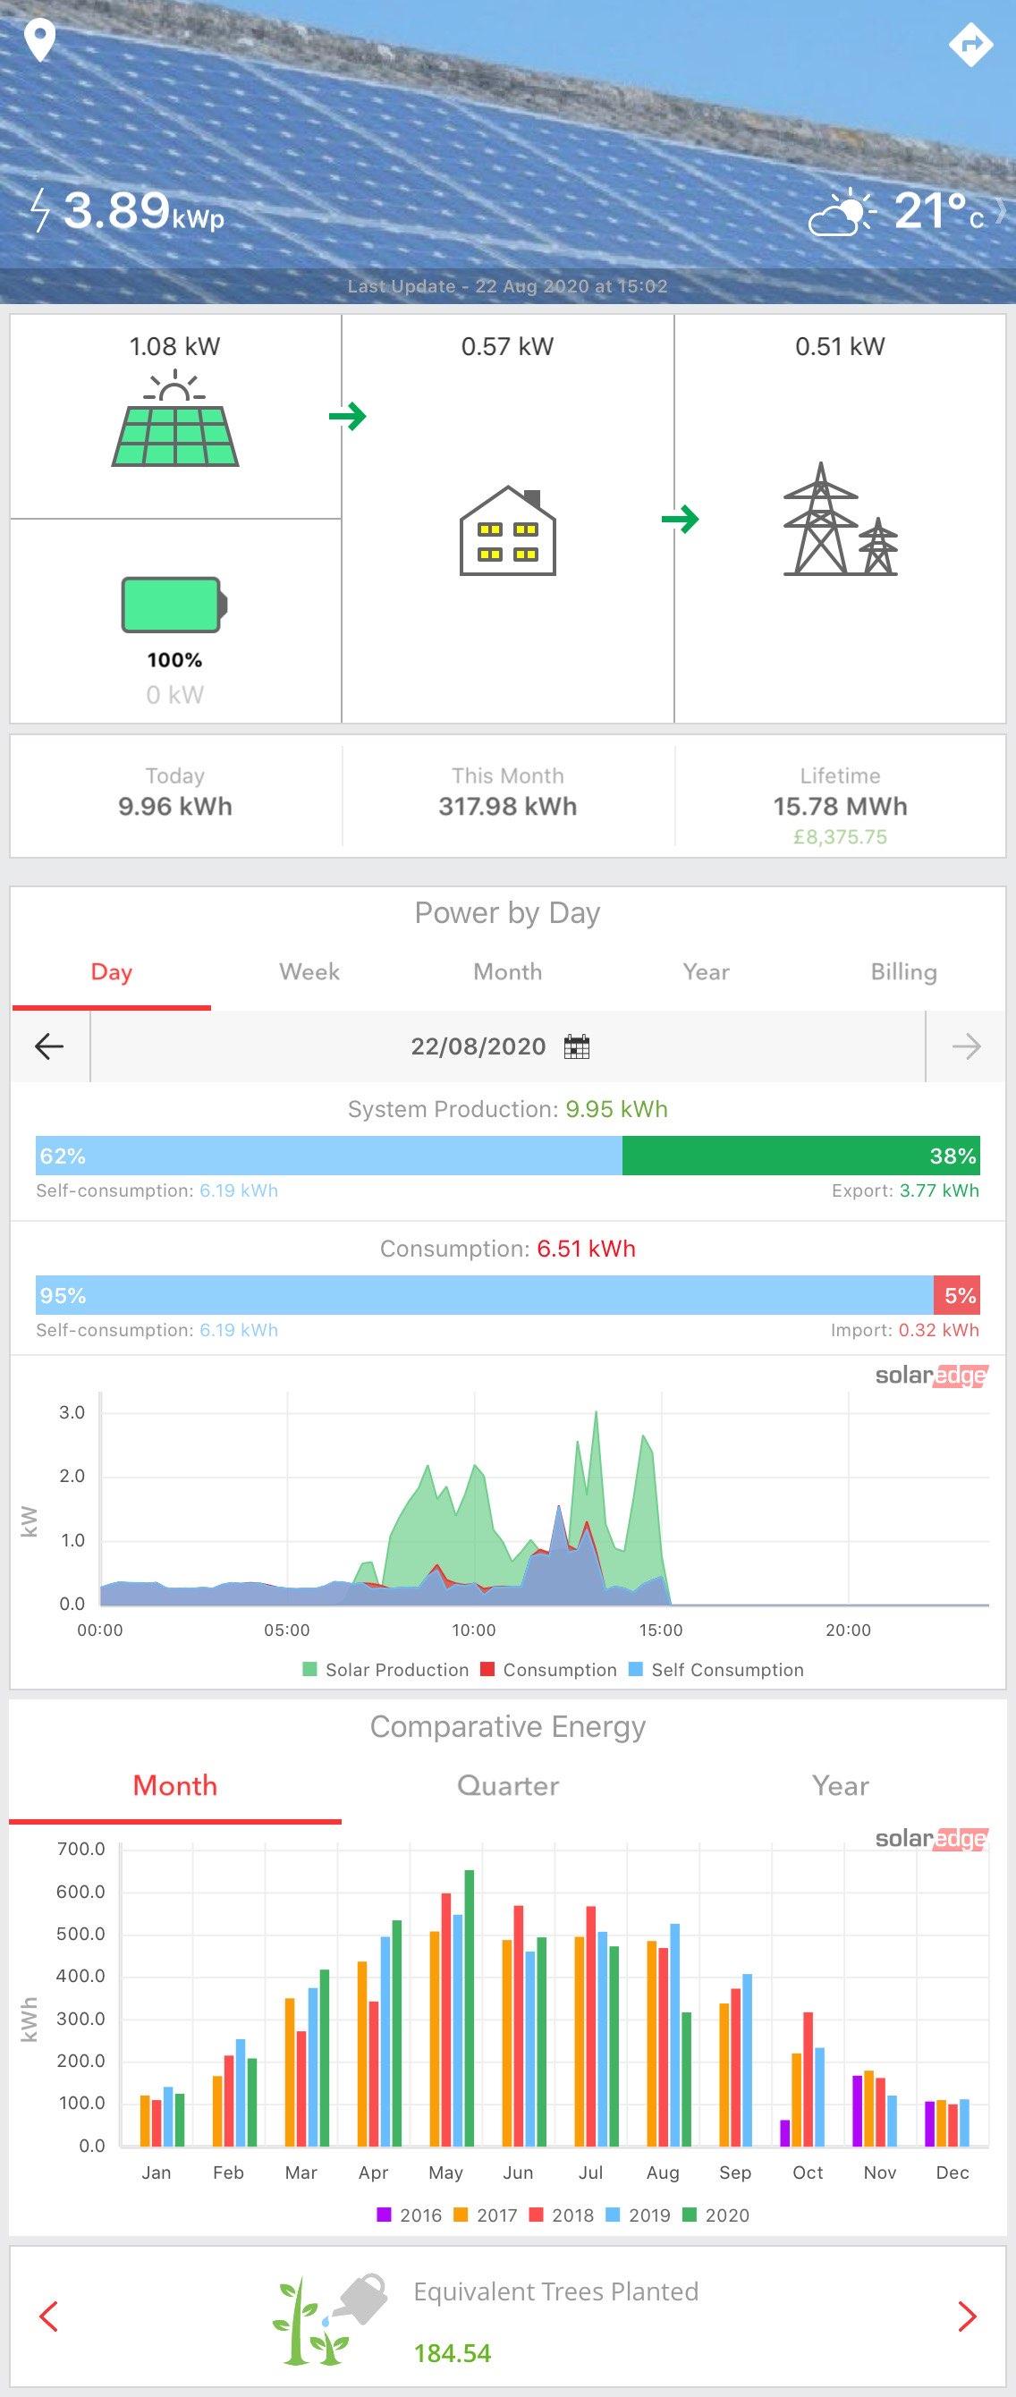
Task: Toggle Solar Production legend series
Action: tap(385, 1670)
